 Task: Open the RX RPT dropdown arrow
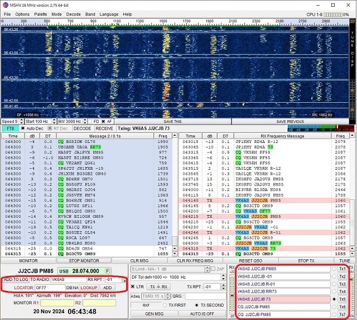pos(124,280)
